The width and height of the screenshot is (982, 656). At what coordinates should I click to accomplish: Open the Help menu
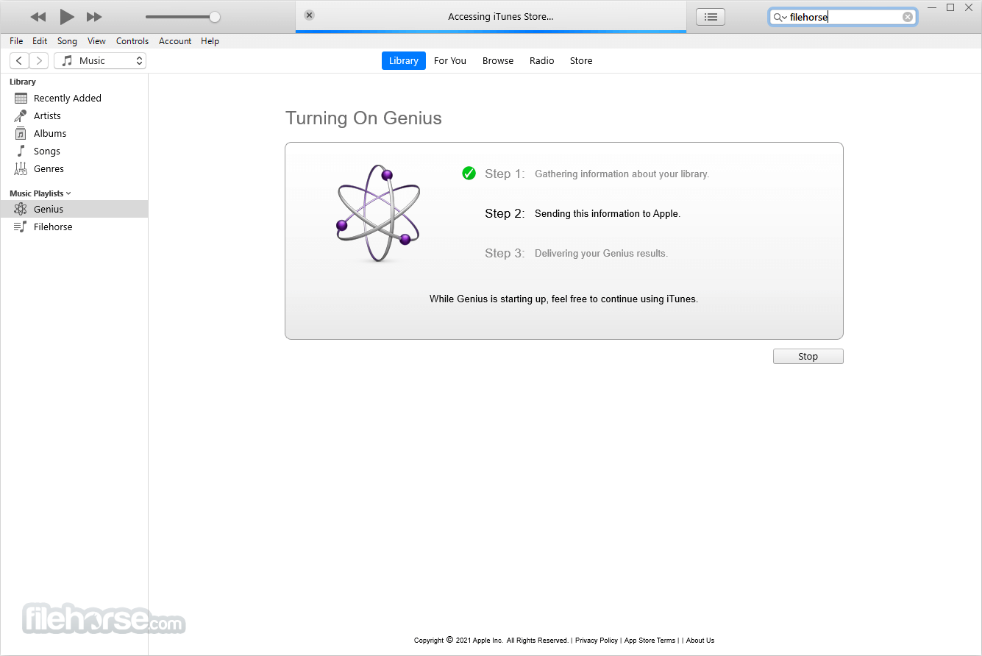[x=210, y=41]
